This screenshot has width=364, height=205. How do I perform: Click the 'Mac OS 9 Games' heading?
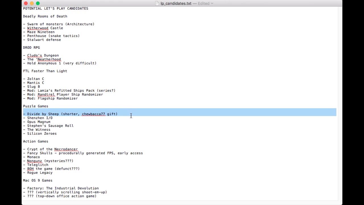pos(38,181)
